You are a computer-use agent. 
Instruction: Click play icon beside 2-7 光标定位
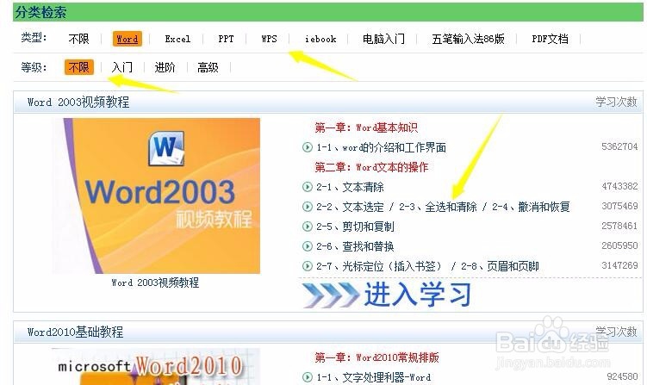(308, 266)
